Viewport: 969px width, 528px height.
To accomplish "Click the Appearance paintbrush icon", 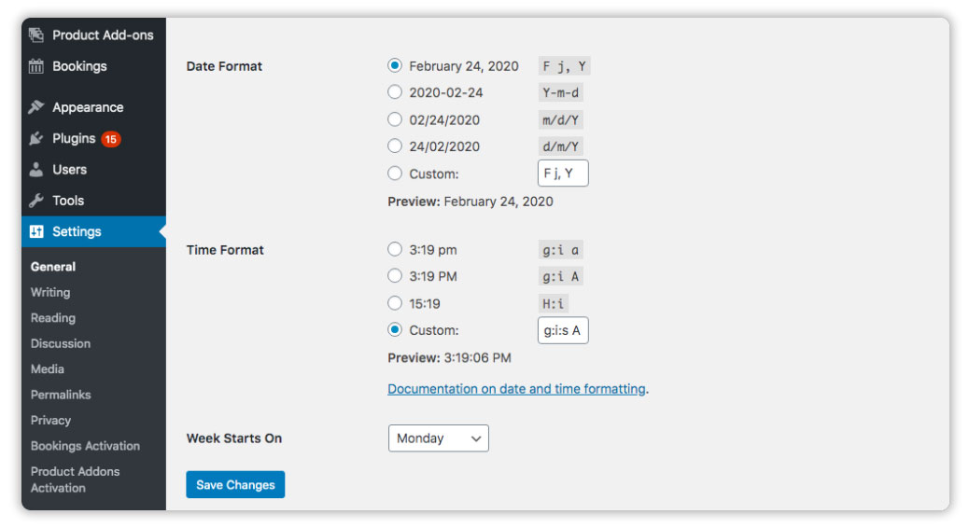I will (36, 107).
